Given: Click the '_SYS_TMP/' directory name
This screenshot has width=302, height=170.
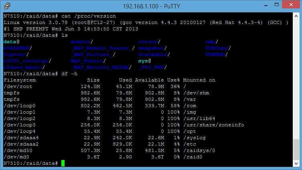Looking at the screenshot, I should (152, 67).
